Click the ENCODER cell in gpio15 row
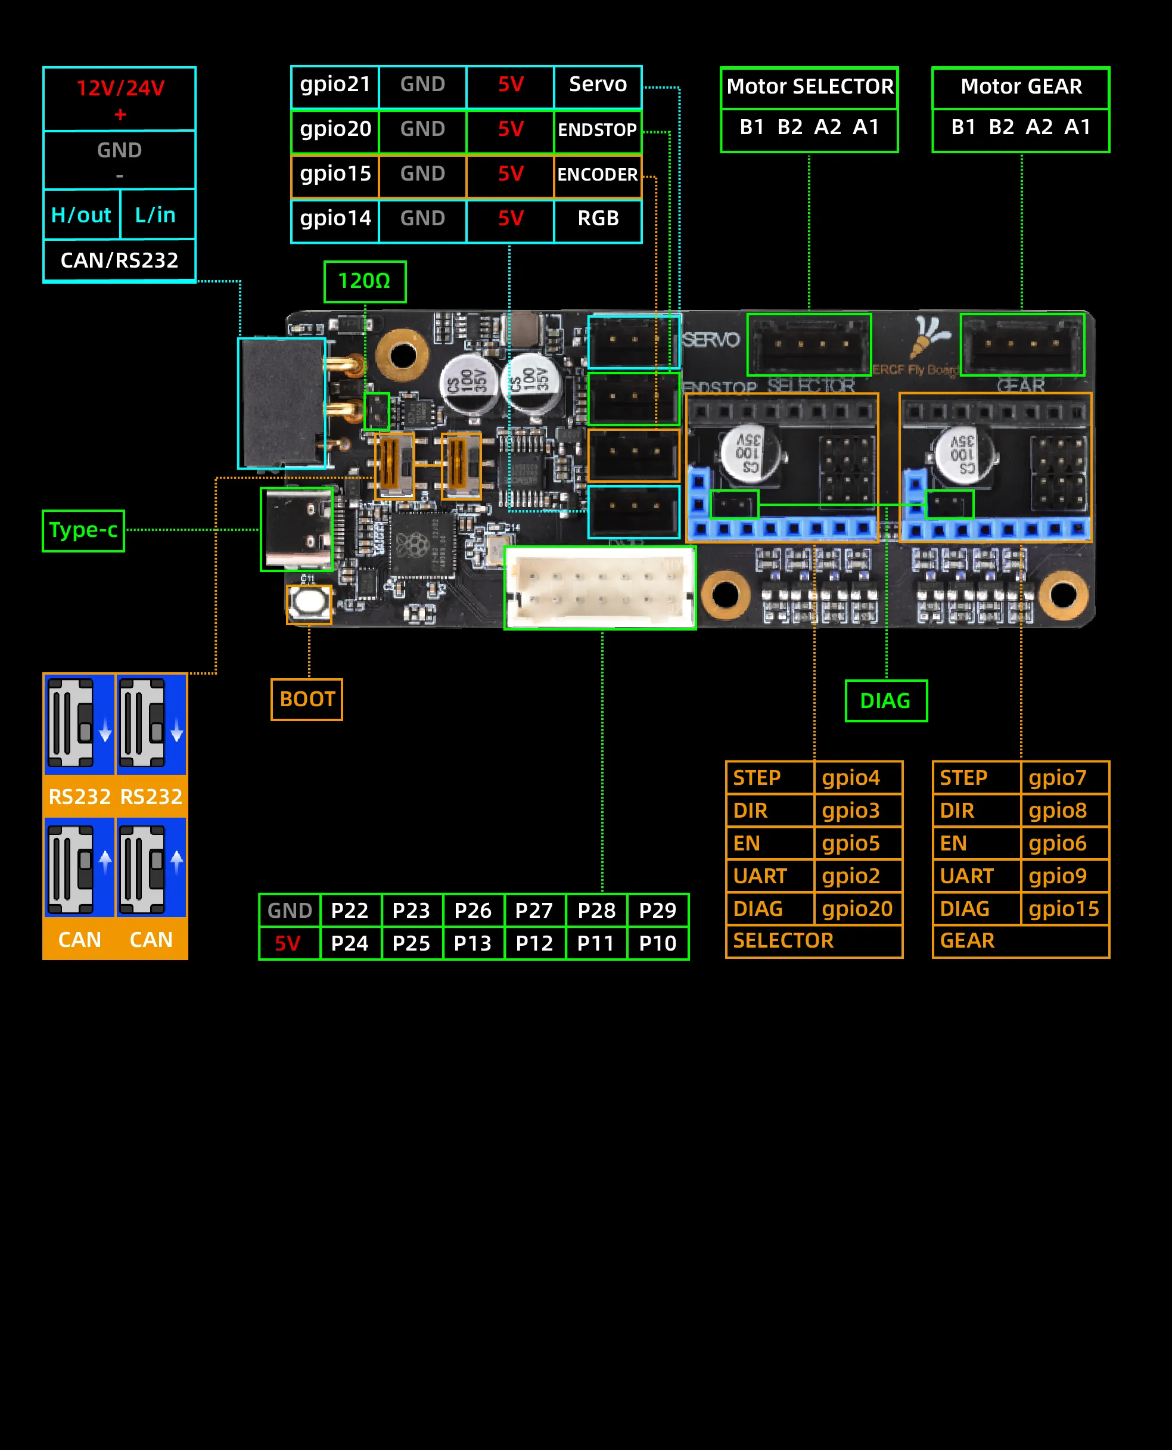Screen dimensions: 1172x1450 597,175
